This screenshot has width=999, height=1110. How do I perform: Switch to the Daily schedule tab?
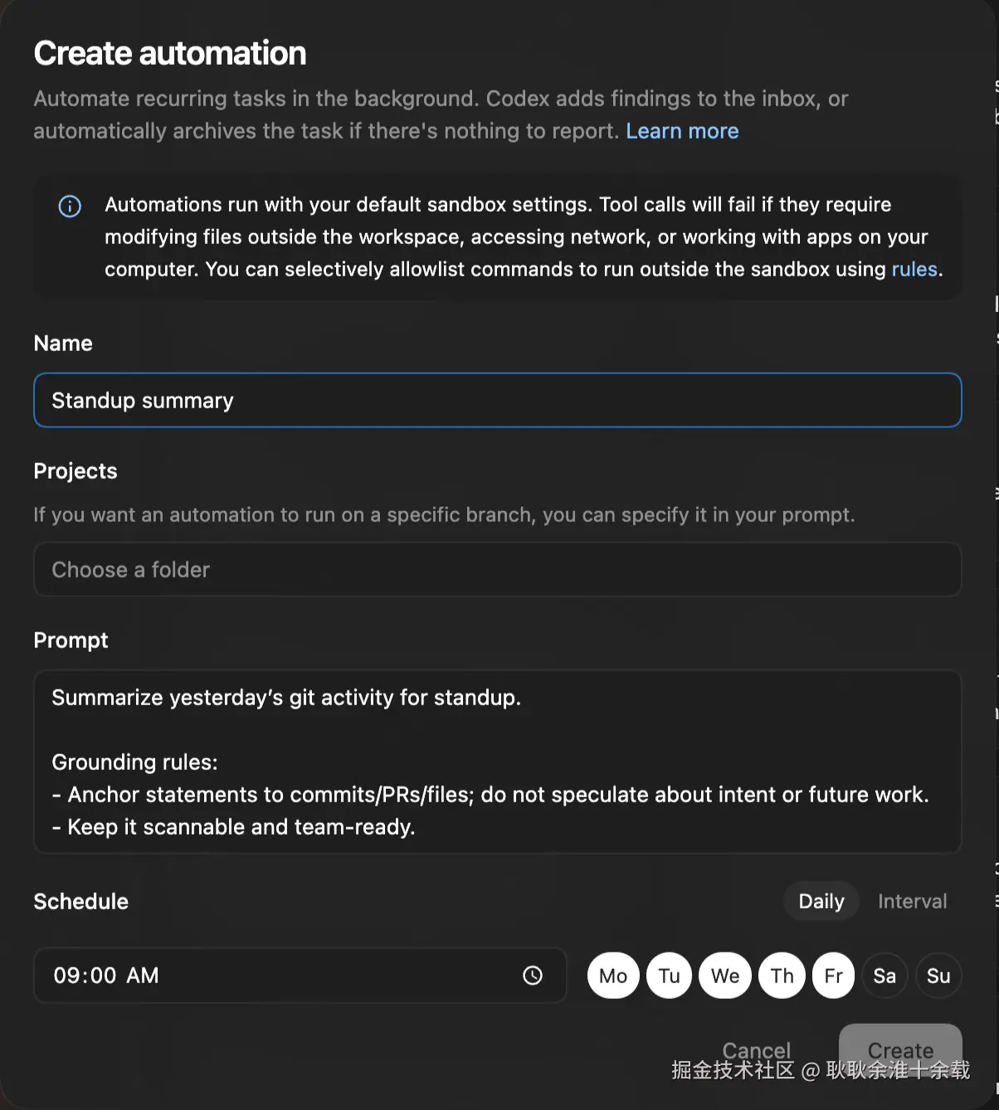point(821,902)
